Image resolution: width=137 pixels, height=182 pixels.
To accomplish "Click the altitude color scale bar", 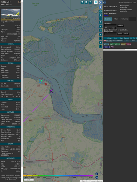I will [x=58, y=176].
